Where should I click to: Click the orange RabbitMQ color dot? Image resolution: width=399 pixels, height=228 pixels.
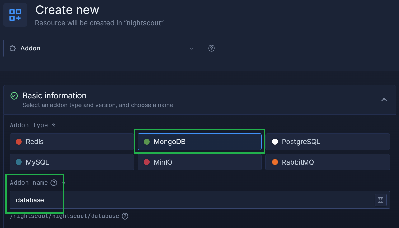[275, 162]
